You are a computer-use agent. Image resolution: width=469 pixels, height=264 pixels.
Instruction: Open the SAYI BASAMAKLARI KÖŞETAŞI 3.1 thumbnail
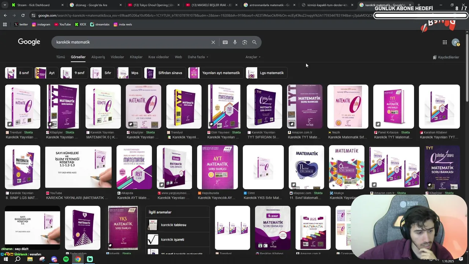click(32, 228)
